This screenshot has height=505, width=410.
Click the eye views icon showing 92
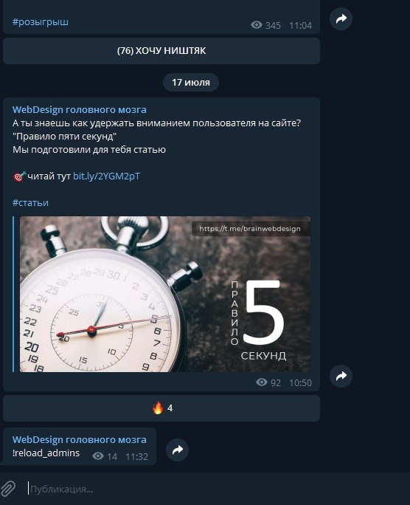[262, 382]
